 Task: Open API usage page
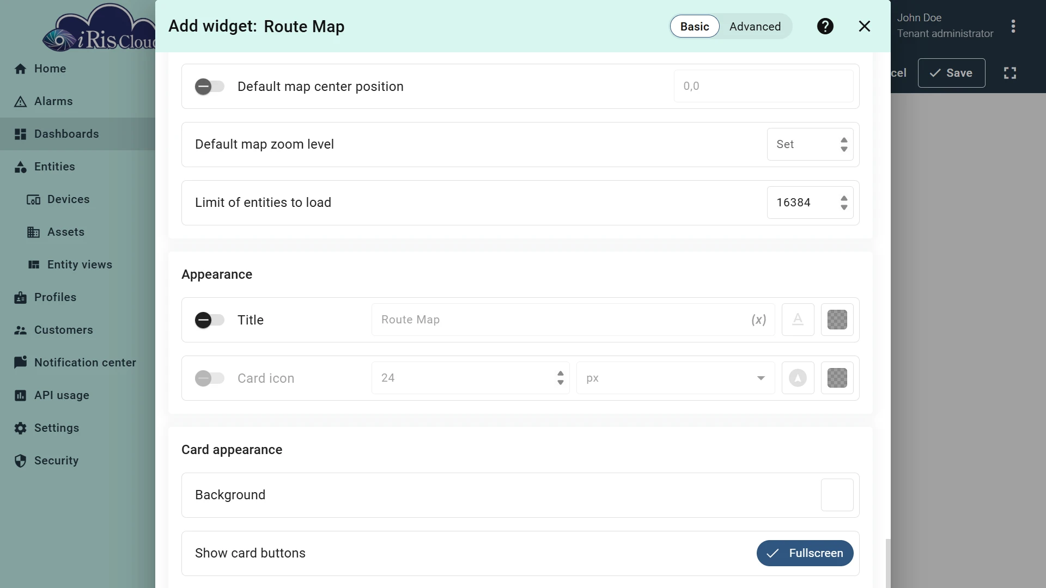click(x=77, y=395)
